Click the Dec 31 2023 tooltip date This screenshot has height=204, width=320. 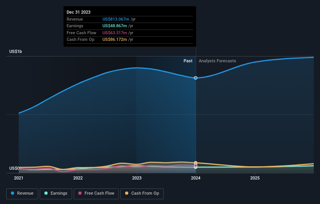79,12
